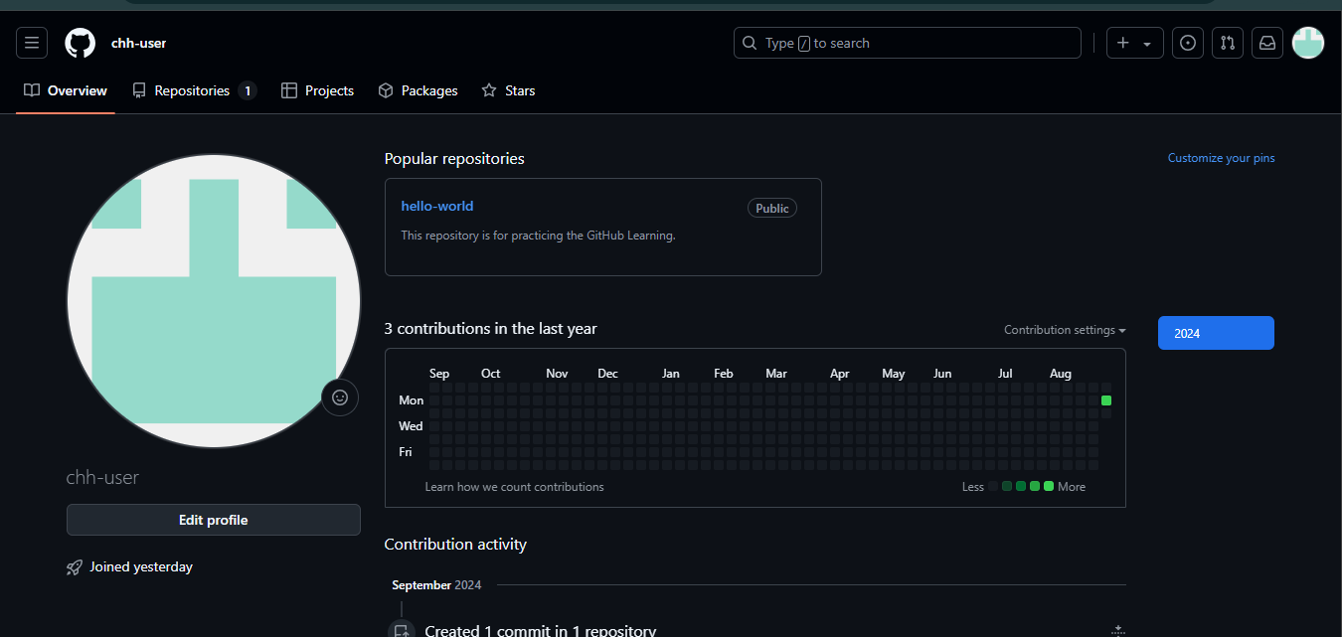This screenshot has width=1342, height=637.
Task: Go to the Stars tab
Action: (x=508, y=90)
